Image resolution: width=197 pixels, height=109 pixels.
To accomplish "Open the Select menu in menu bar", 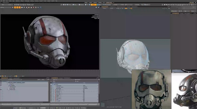I will 10,1.
